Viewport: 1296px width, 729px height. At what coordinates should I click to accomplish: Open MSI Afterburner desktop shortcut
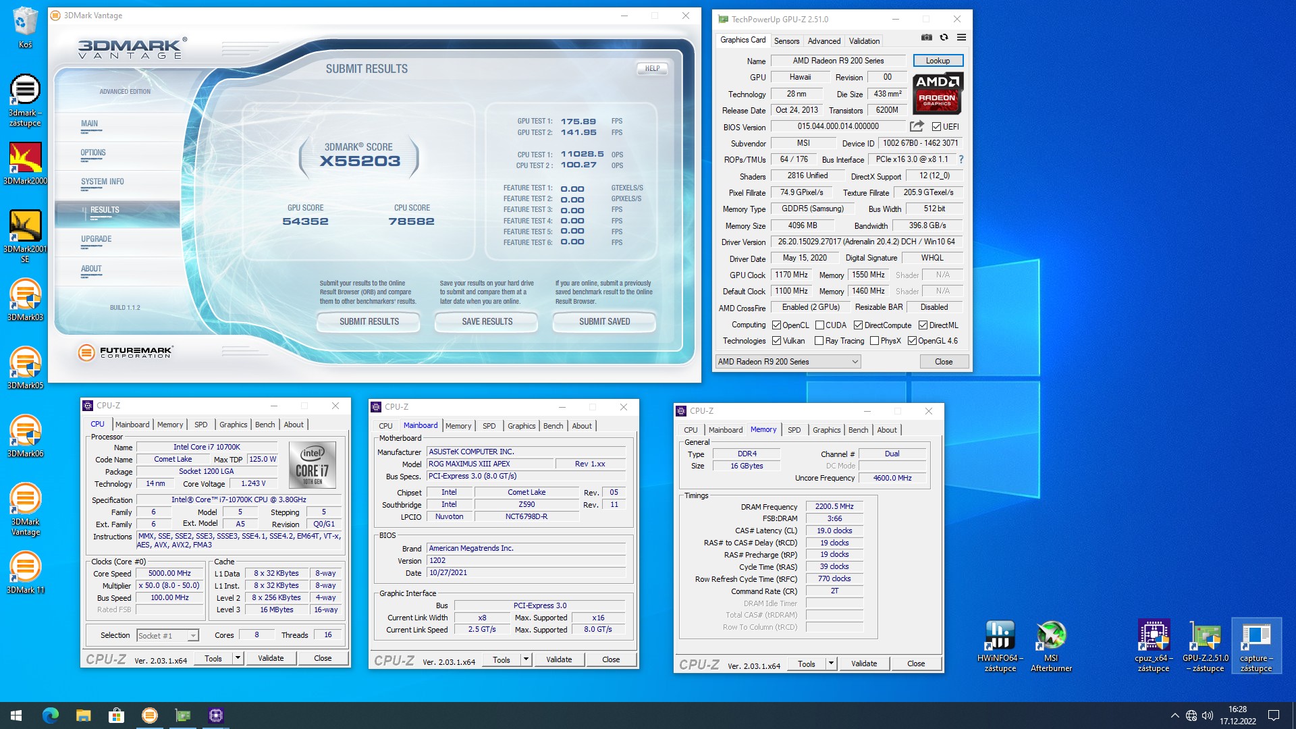1051,646
